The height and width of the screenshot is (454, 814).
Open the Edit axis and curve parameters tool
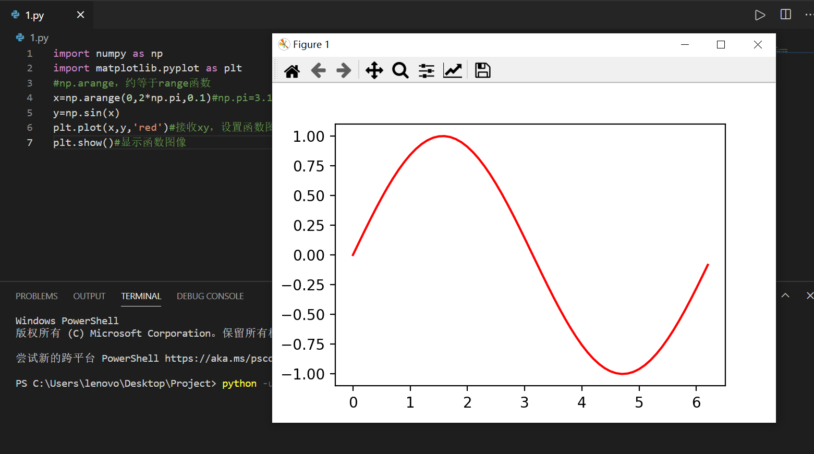pos(453,70)
